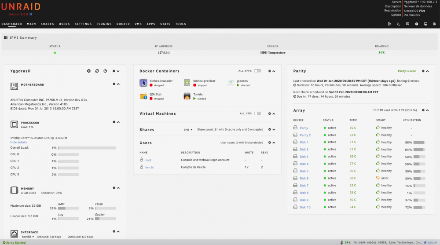
Task: Collapse the Virtual Machines section
Action: (274, 113)
